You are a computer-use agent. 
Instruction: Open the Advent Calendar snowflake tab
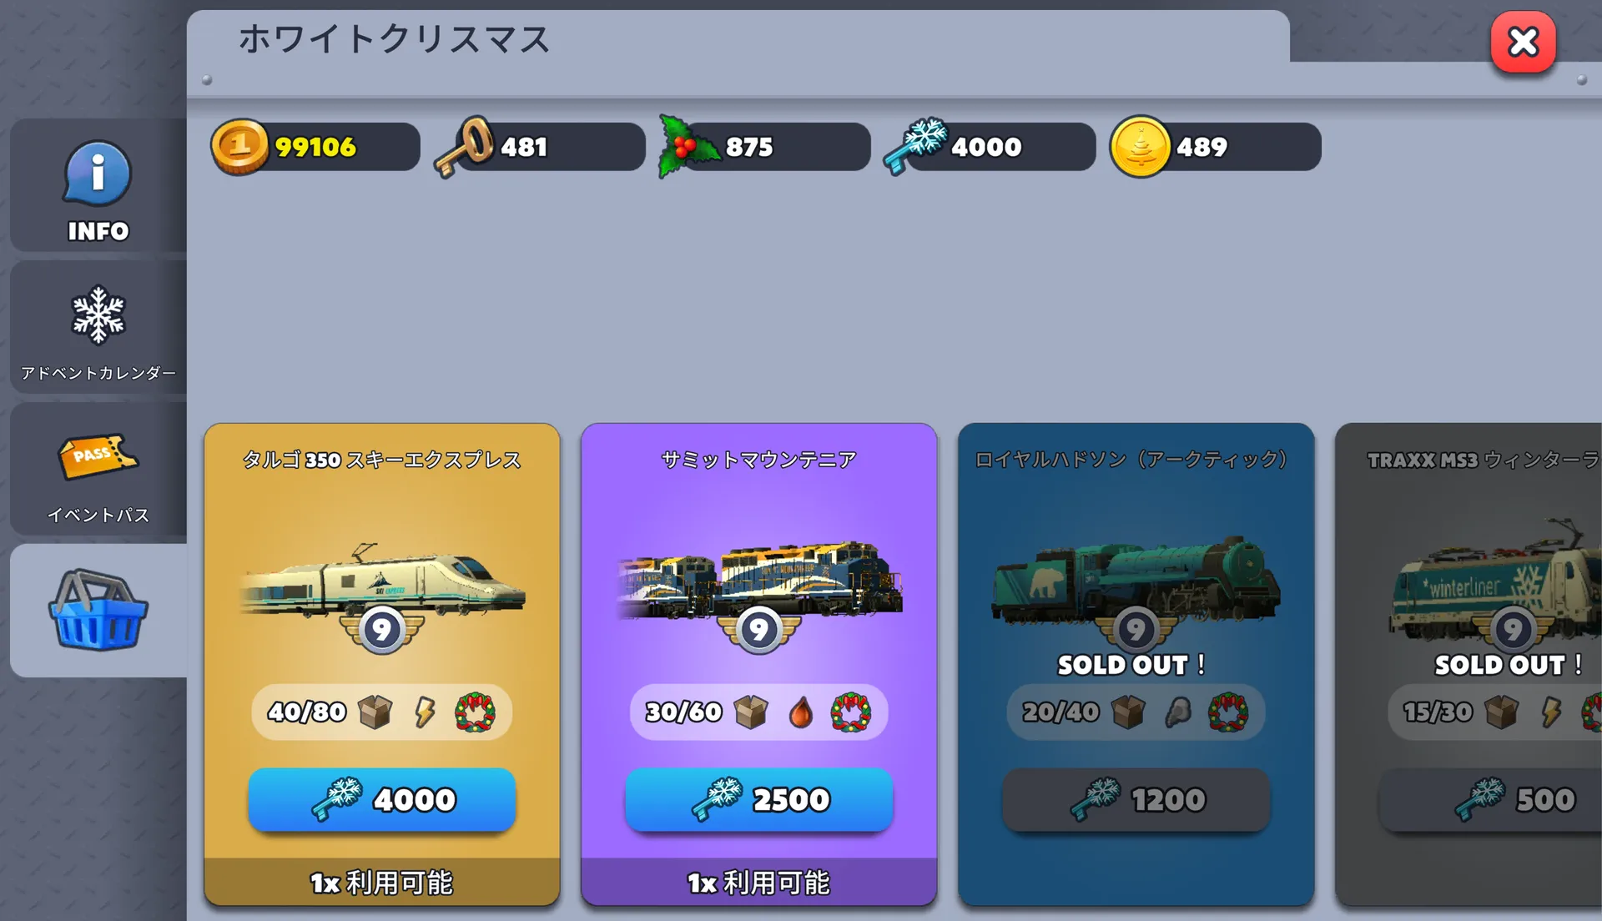tap(98, 327)
